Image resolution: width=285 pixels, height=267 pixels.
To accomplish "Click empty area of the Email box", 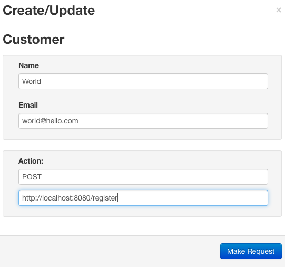I will [x=173, y=121].
